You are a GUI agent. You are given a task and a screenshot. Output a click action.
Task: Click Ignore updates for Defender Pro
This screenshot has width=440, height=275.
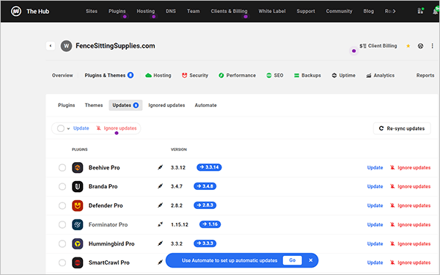pos(410,205)
